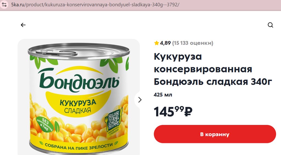Open the corn can product image

[x=79, y=97]
